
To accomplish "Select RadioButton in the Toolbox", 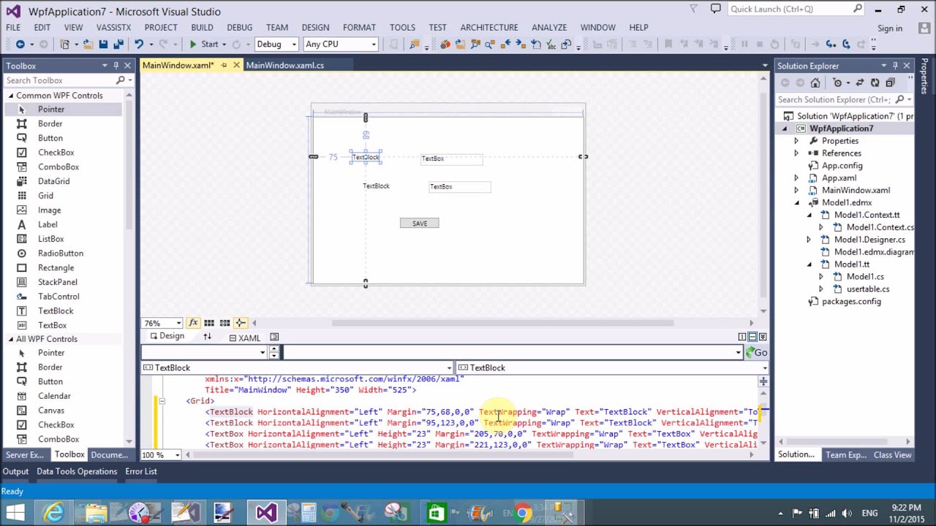I will 60,254.
